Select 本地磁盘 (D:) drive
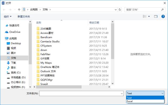This screenshot has width=168, height=105. coord(18,77)
